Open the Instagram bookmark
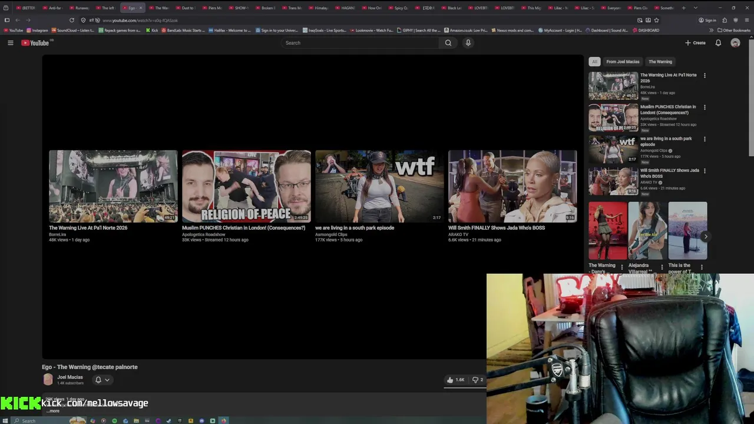754x424 pixels. [x=37, y=30]
